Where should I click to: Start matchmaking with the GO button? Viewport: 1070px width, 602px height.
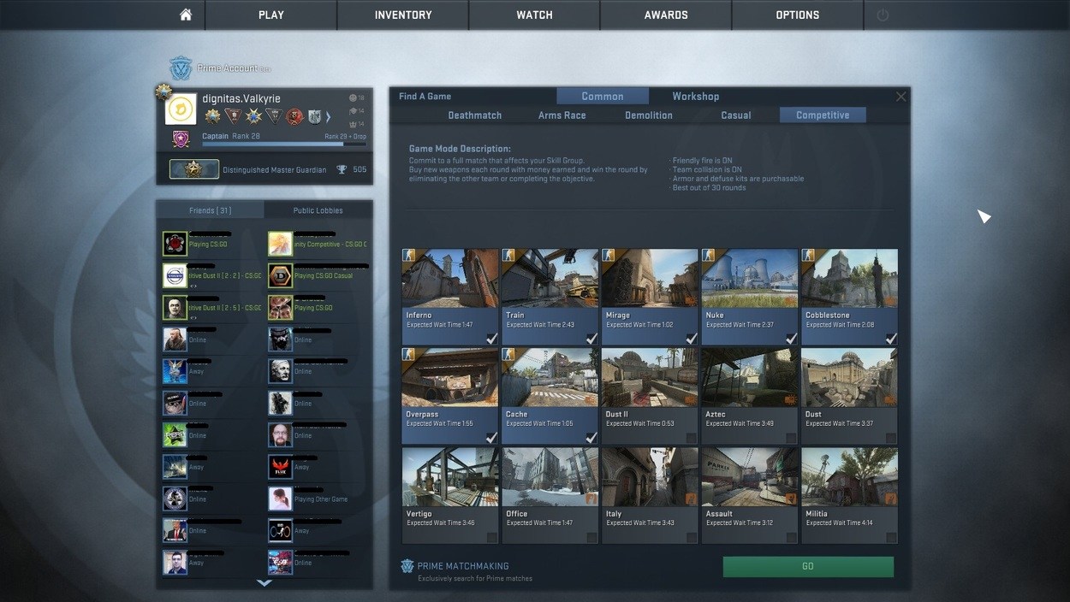pyautogui.click(x=808, y=566)
